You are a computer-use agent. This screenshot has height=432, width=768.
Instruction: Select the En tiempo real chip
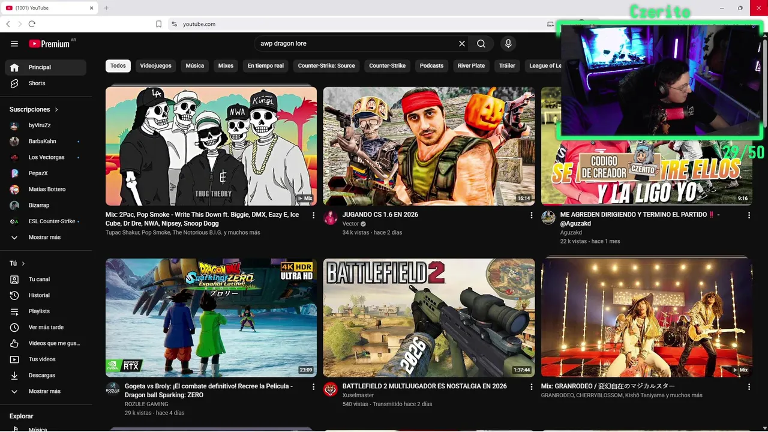point(266,66)
